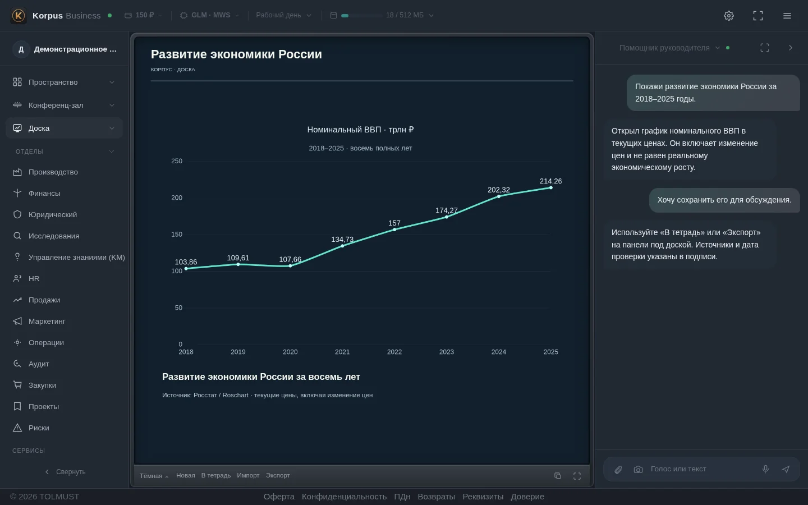
Task: Start voice input with the microphone icon
Action: tap(765, 469)
